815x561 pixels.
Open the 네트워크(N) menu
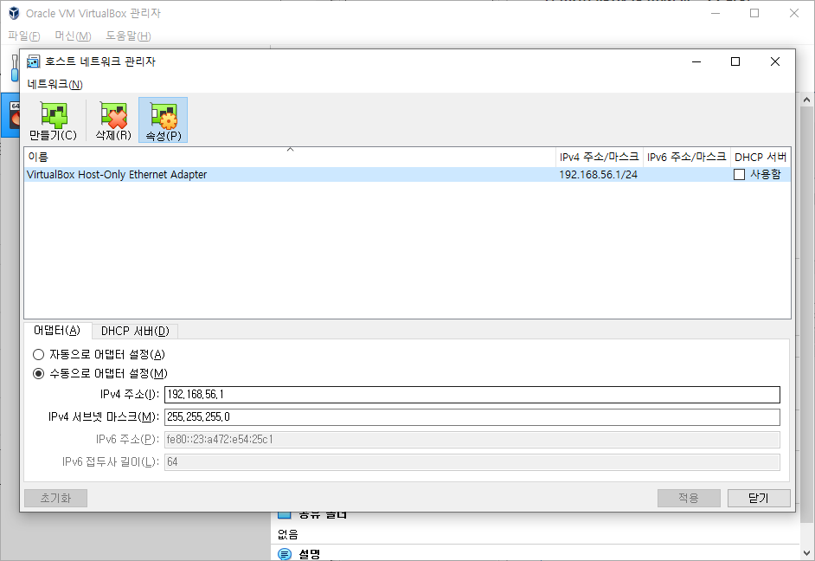(x=55, y=84)
